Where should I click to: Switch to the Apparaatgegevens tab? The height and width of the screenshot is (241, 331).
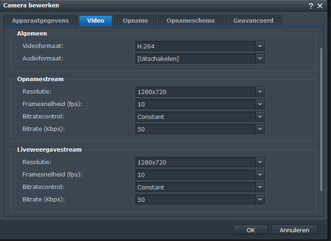pos(41,21)
